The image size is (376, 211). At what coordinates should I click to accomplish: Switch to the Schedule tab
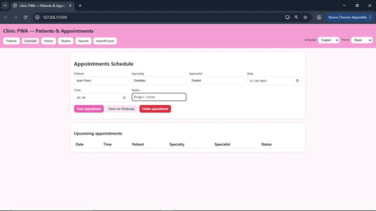coord(30,41)
